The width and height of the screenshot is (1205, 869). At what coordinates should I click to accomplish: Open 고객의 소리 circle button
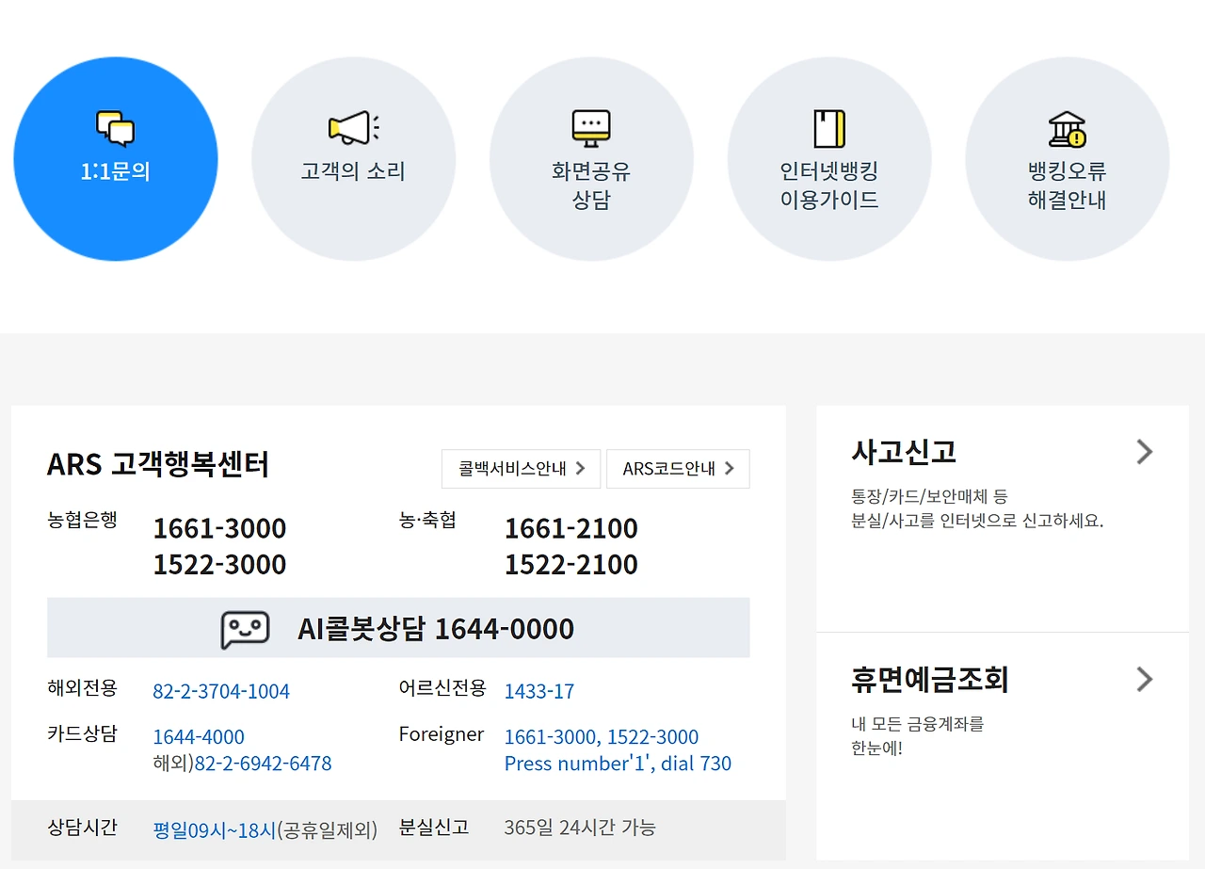353,159
